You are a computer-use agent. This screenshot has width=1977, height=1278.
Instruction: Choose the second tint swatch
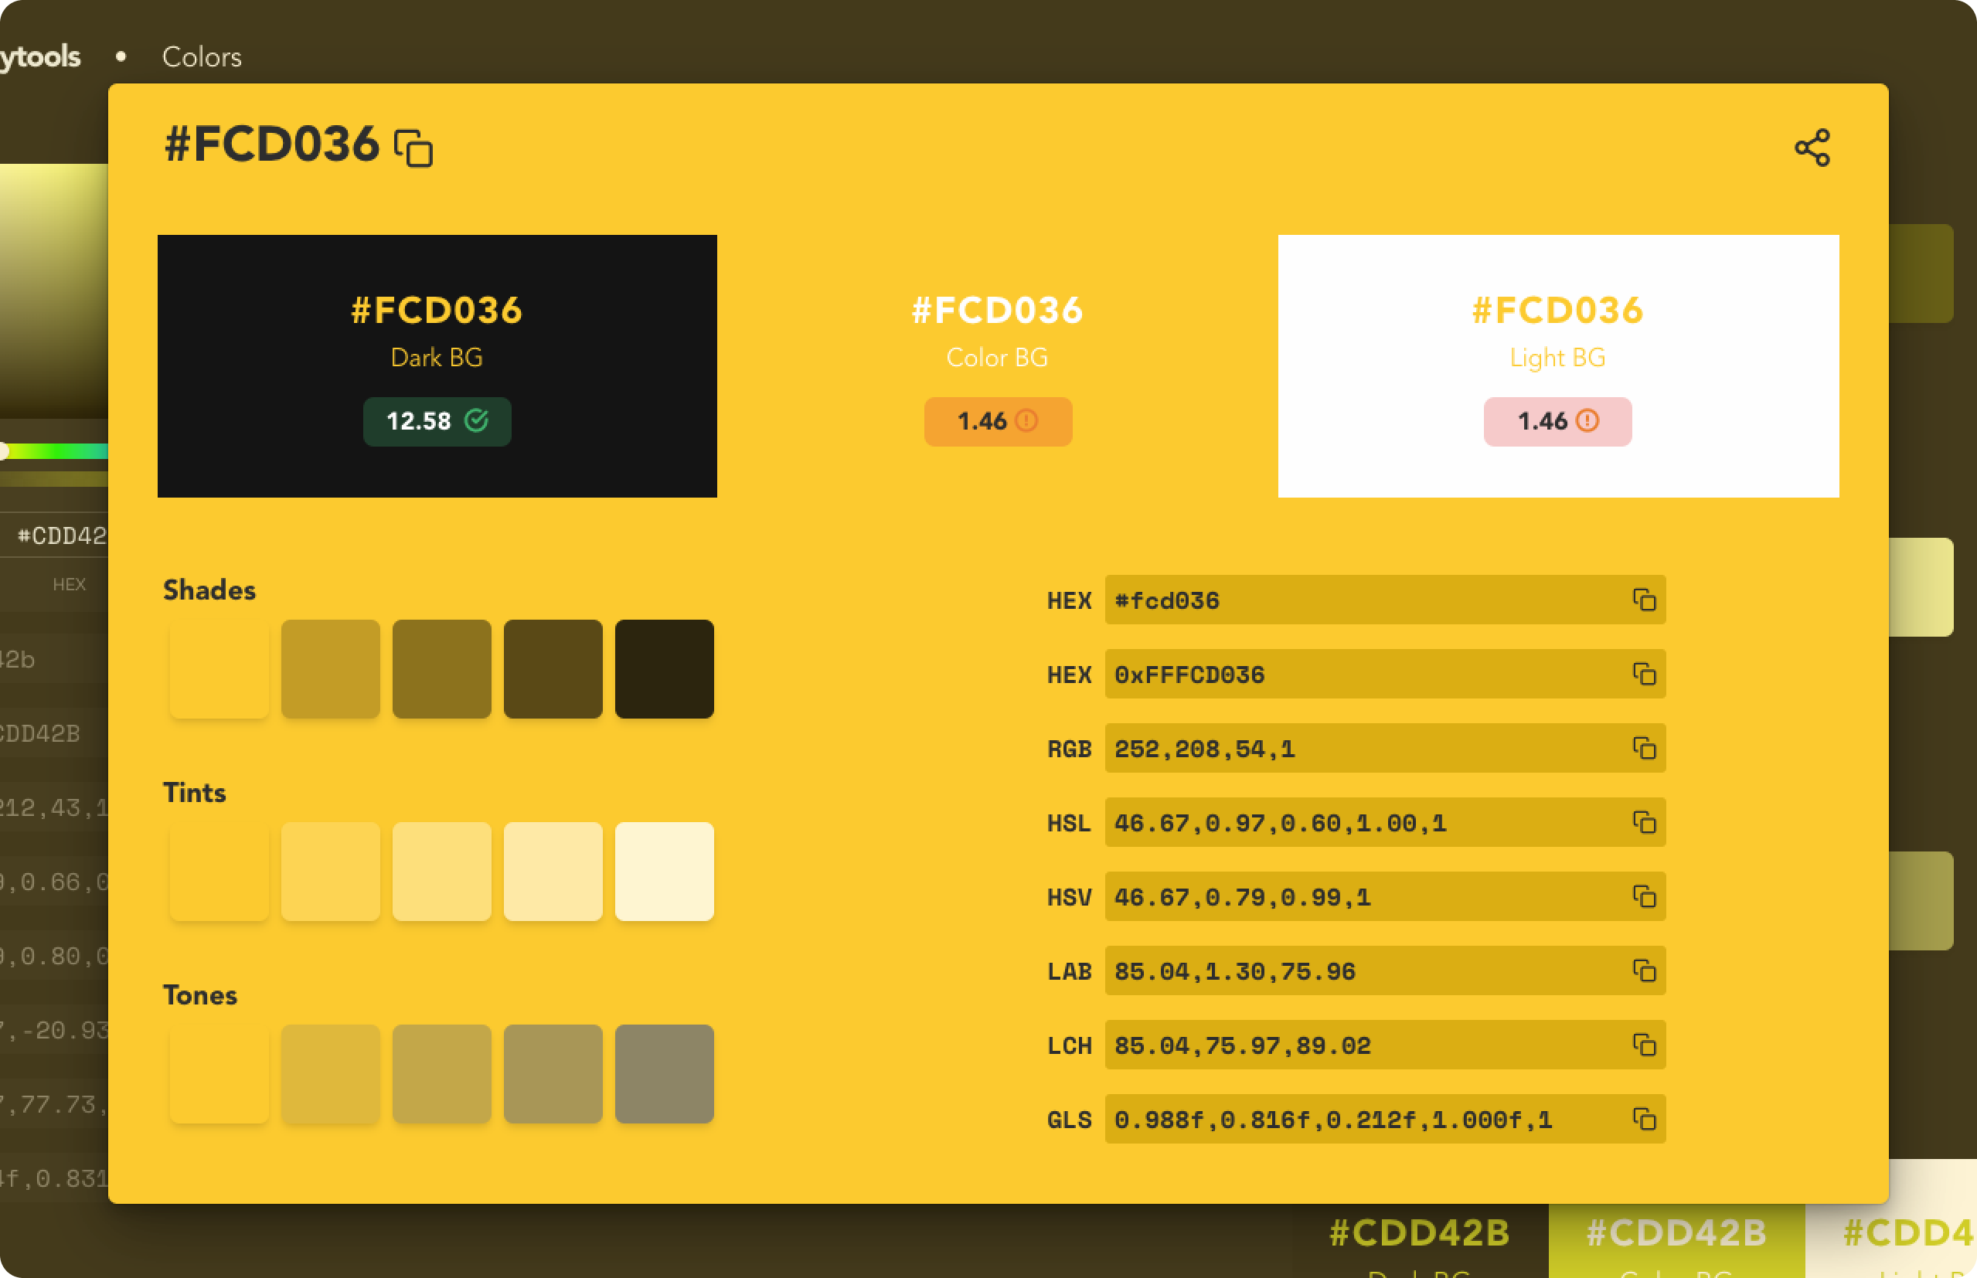[330, 872]
